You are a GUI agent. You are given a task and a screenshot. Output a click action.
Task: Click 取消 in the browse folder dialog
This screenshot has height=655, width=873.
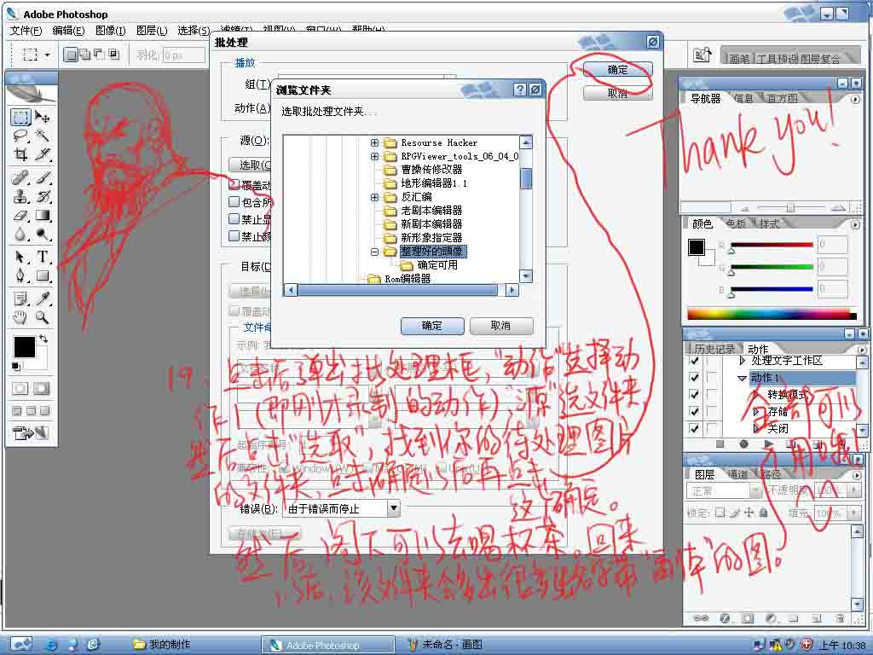(x=500, y=326)
